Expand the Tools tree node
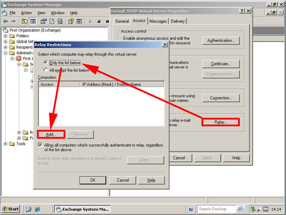 (6, 144)
